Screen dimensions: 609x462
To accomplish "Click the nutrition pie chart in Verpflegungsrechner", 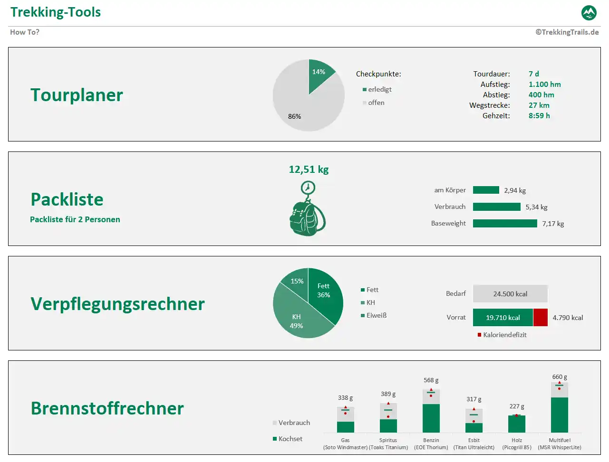I will tap(308, 302).
